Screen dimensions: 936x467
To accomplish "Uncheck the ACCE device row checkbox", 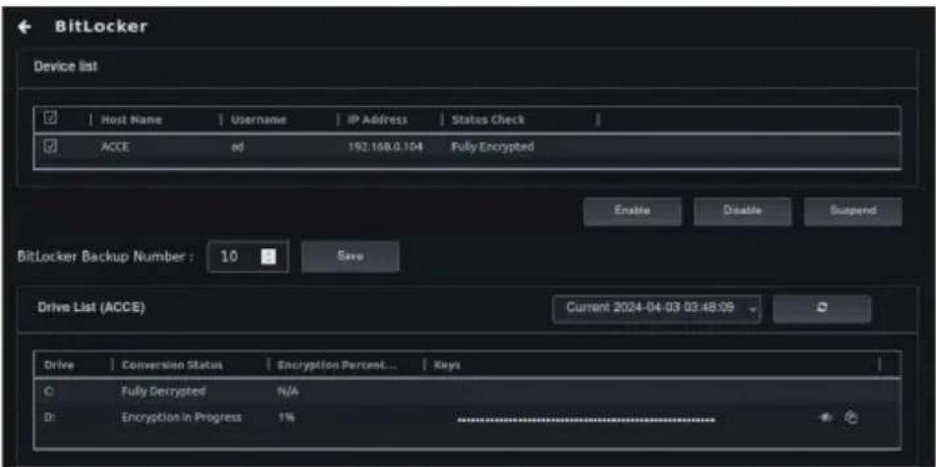I will click(51, 146).
